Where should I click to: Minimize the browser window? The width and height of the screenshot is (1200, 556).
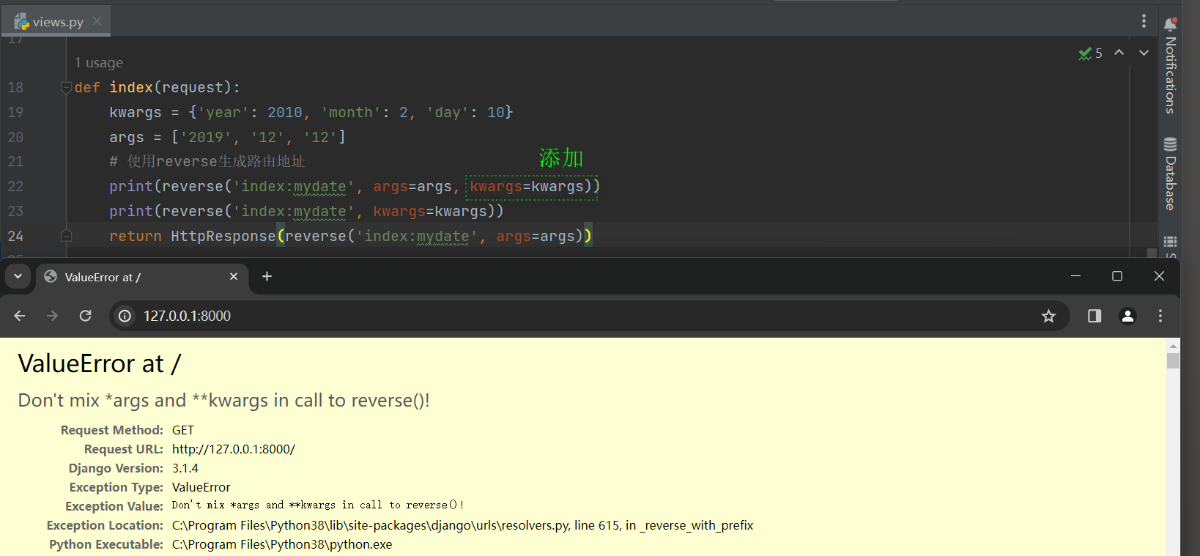(1075, 276)
